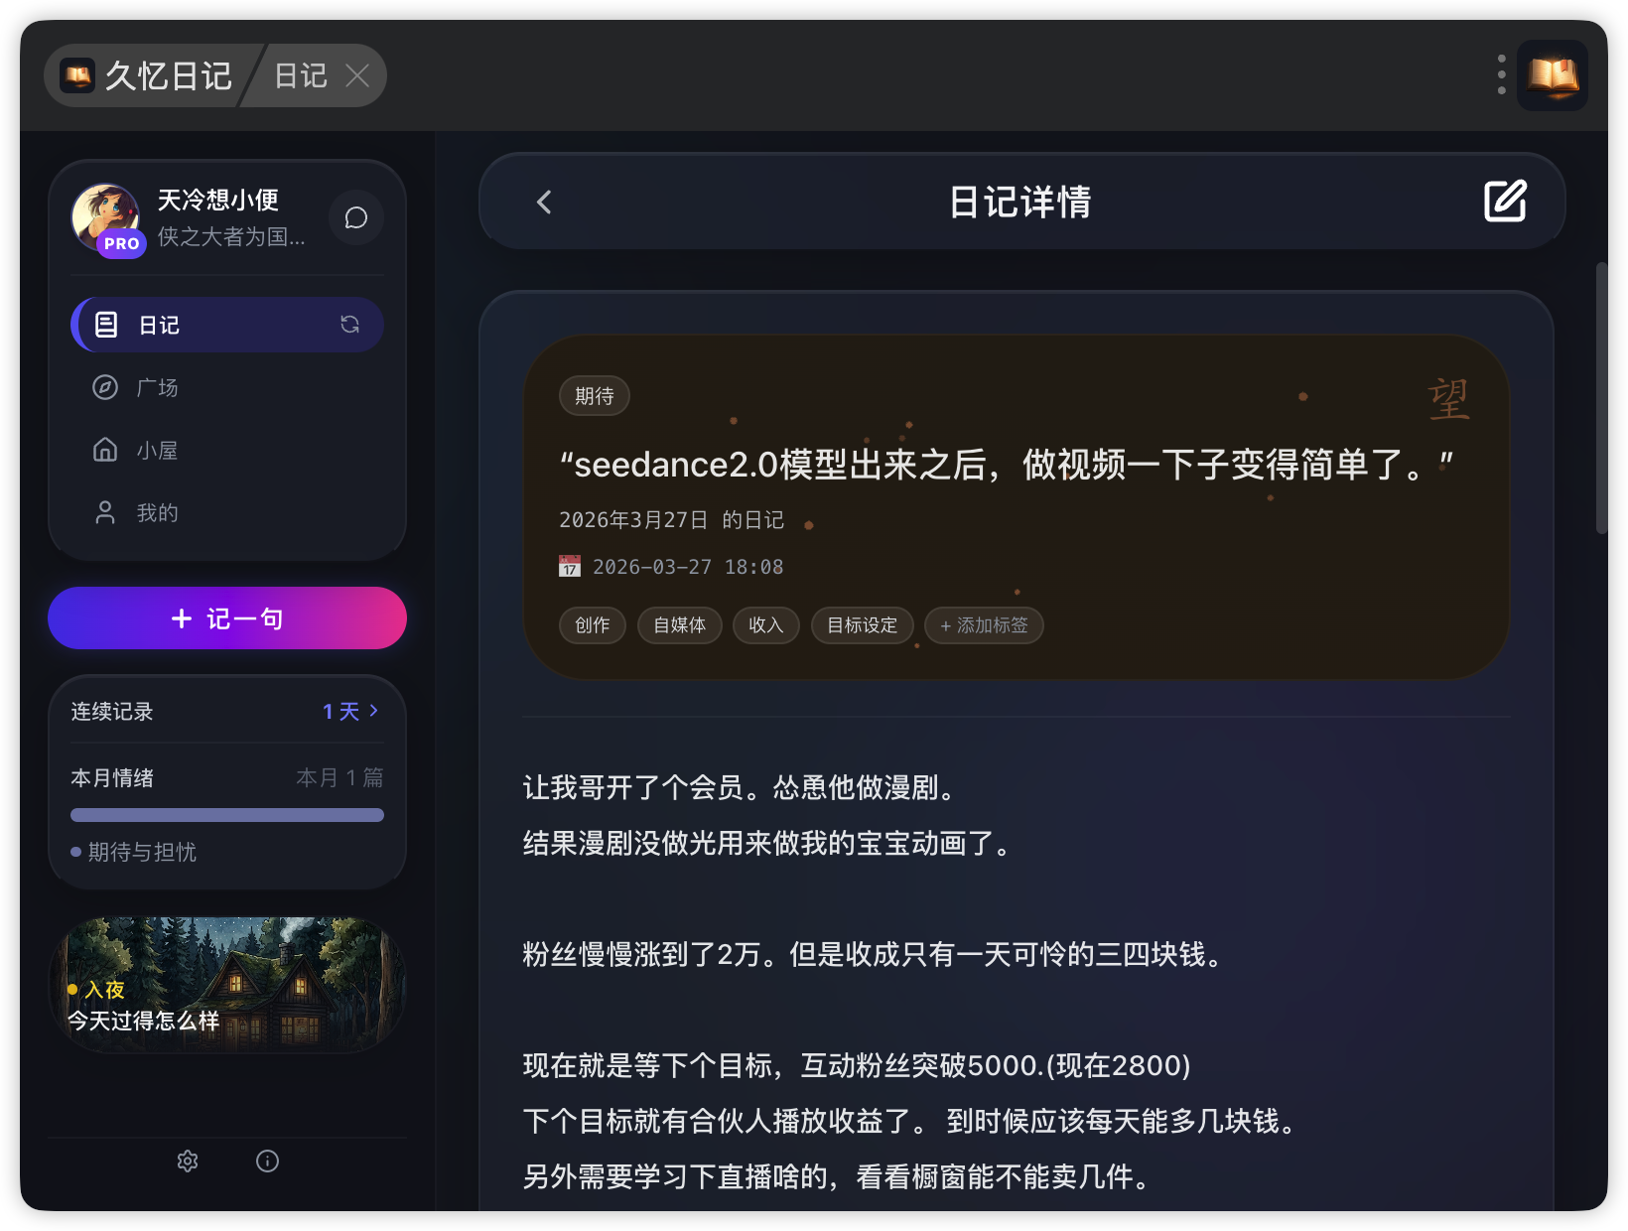This screenshot has height=1231, width=1628.
Task: Select 小屋 in the sidebar
Action: pos(227,450)
